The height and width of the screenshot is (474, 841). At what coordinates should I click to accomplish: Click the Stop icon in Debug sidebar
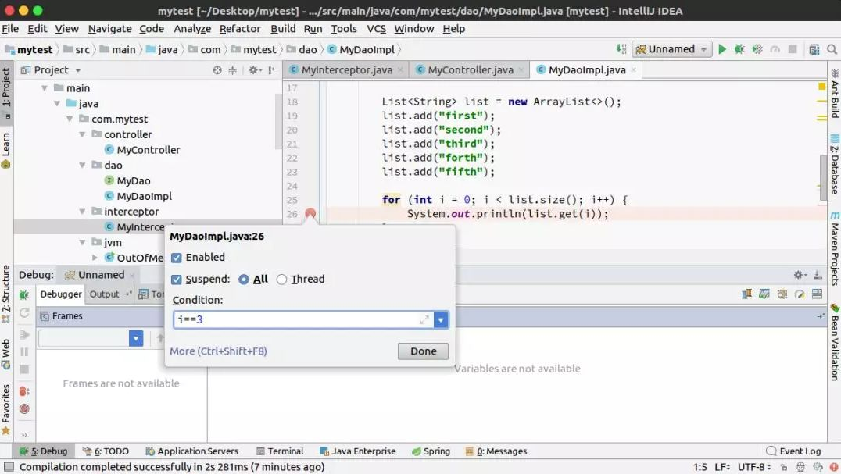[24, 369]
